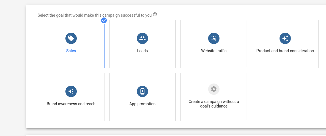Screen dimensions: 326x136
Task: Open the help question mark beside goal prompt
Action: [x=155, y=14]
